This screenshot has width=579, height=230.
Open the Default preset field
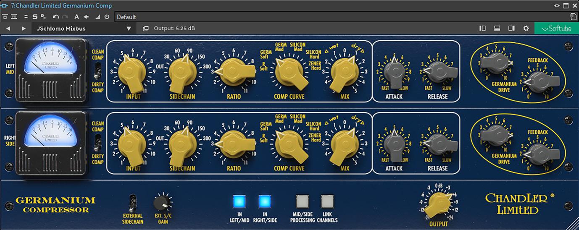(342, 17)
